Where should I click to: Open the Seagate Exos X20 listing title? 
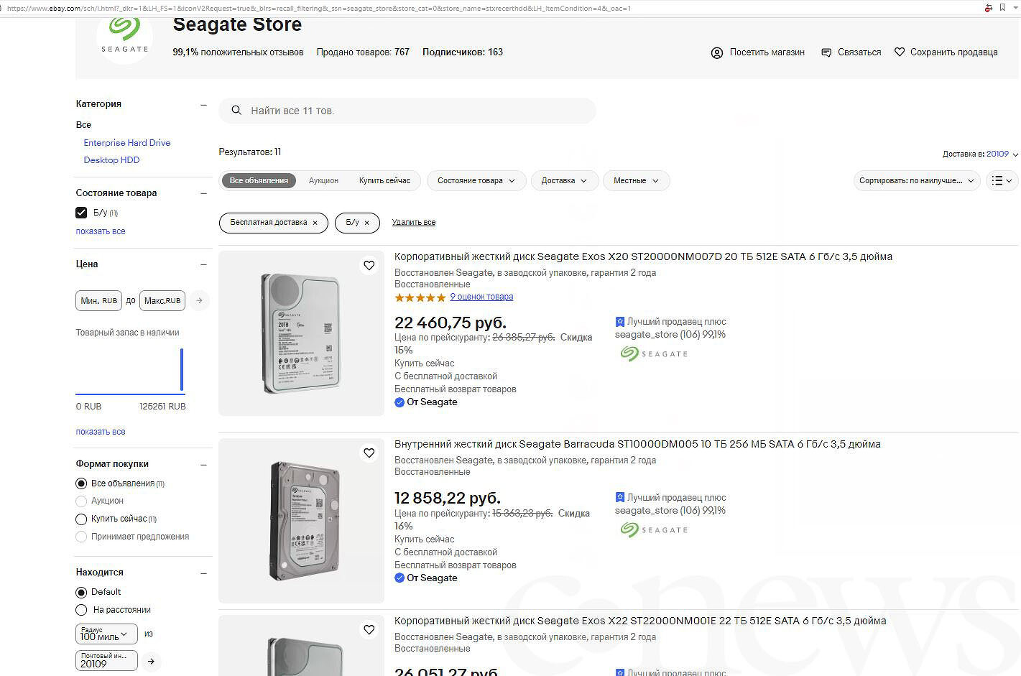tap(643, 256)
